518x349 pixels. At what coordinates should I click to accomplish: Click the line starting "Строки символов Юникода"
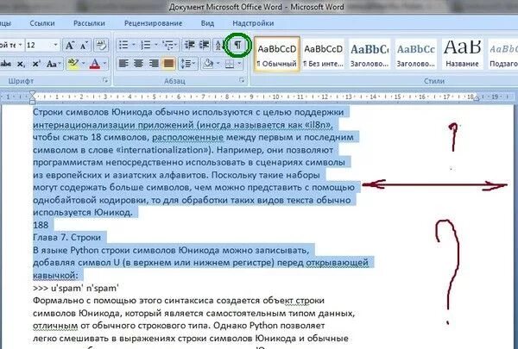coord(188,112)
